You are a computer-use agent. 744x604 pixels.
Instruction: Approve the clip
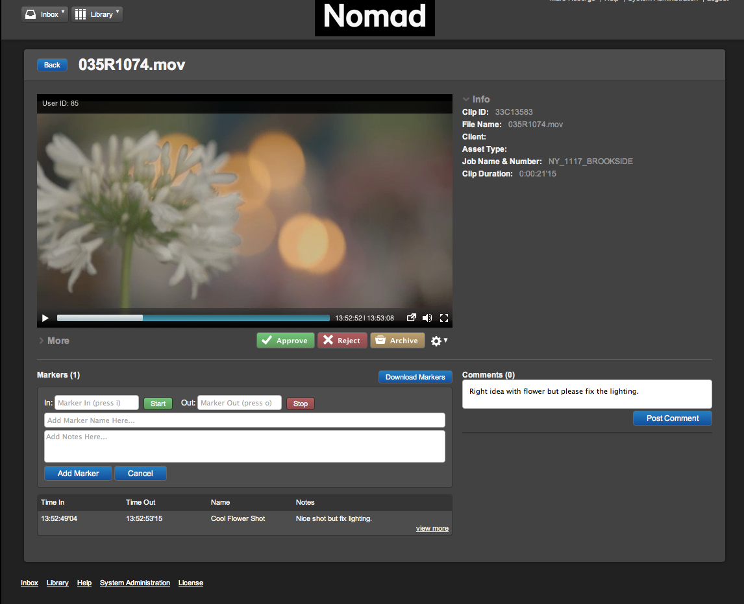285,341
